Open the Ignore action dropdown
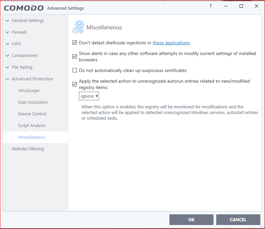 click(x=89, y=96)
